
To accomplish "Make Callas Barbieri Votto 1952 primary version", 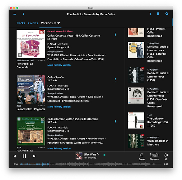I will click(x=59, y=148).
